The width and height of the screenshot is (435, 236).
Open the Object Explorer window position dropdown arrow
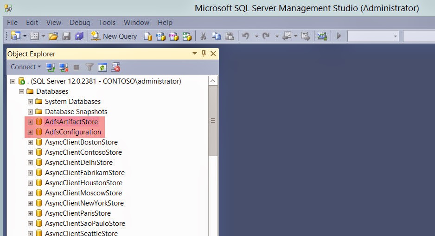195,54
